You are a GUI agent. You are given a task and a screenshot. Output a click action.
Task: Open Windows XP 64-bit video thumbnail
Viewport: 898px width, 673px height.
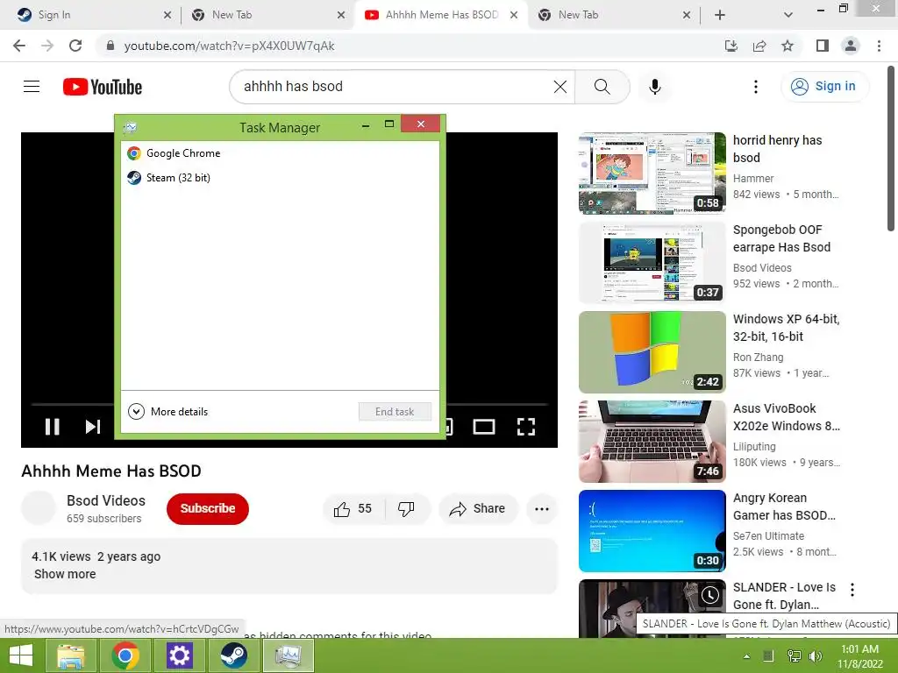click(652, 352)
